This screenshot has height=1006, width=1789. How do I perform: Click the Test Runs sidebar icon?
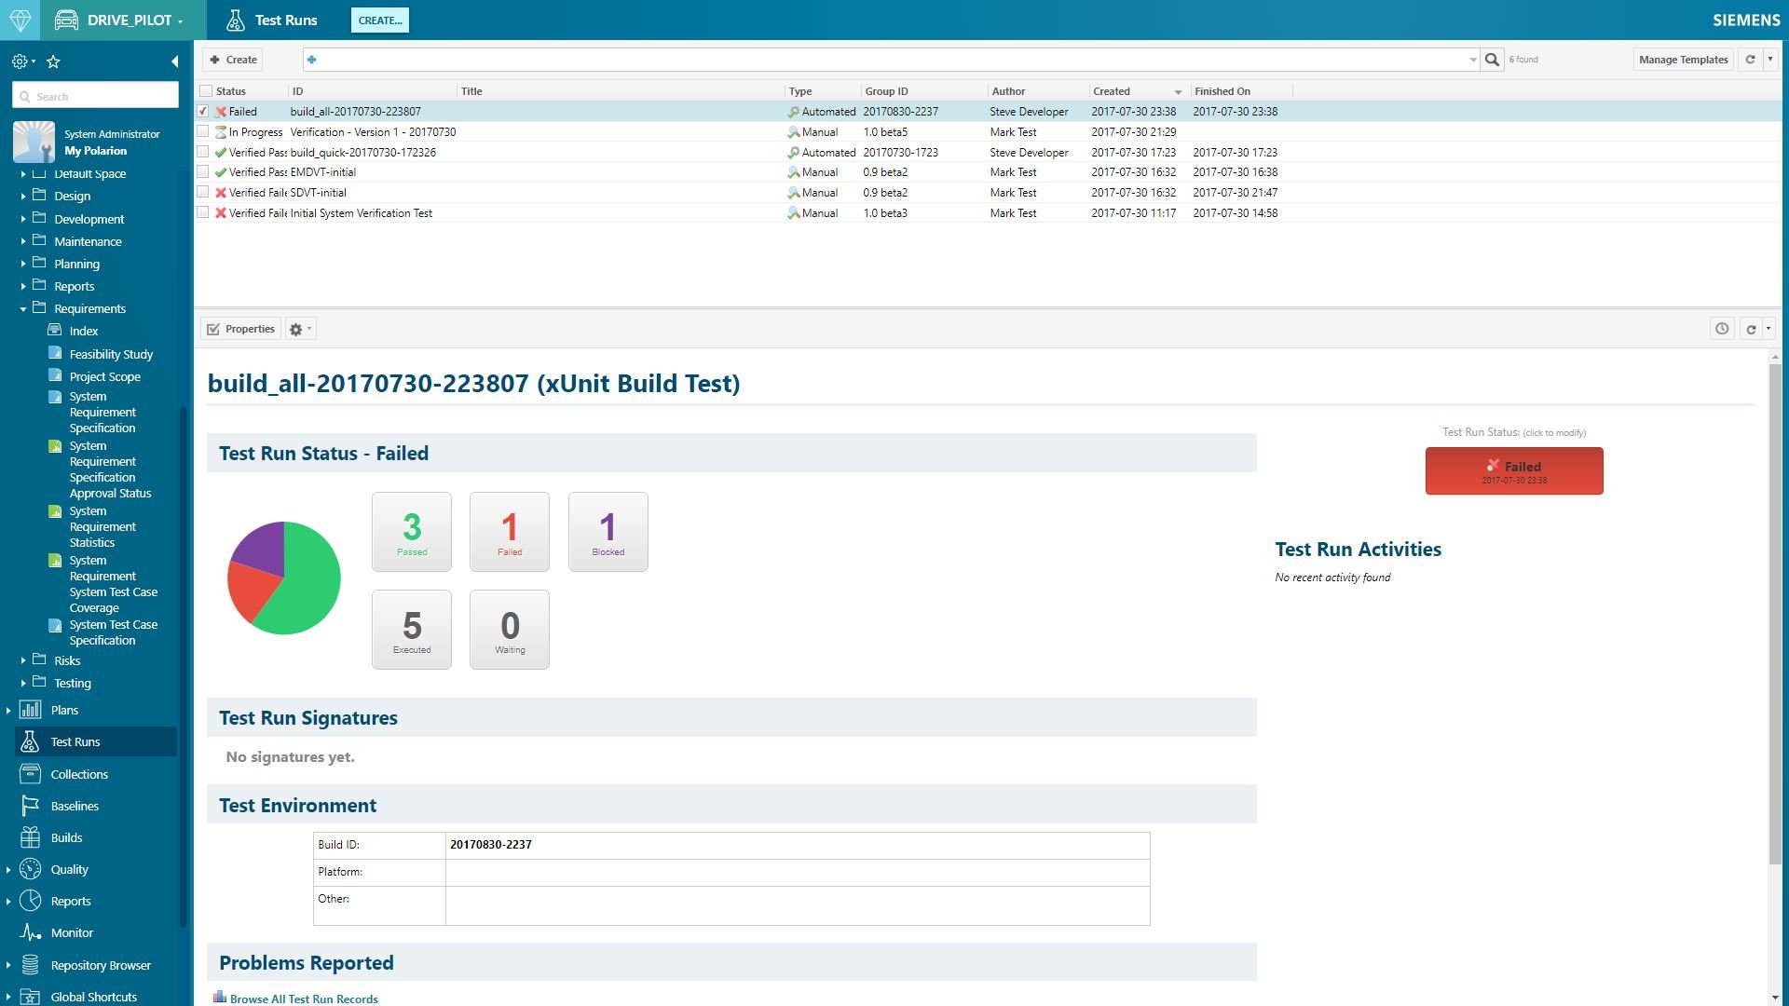30,741
